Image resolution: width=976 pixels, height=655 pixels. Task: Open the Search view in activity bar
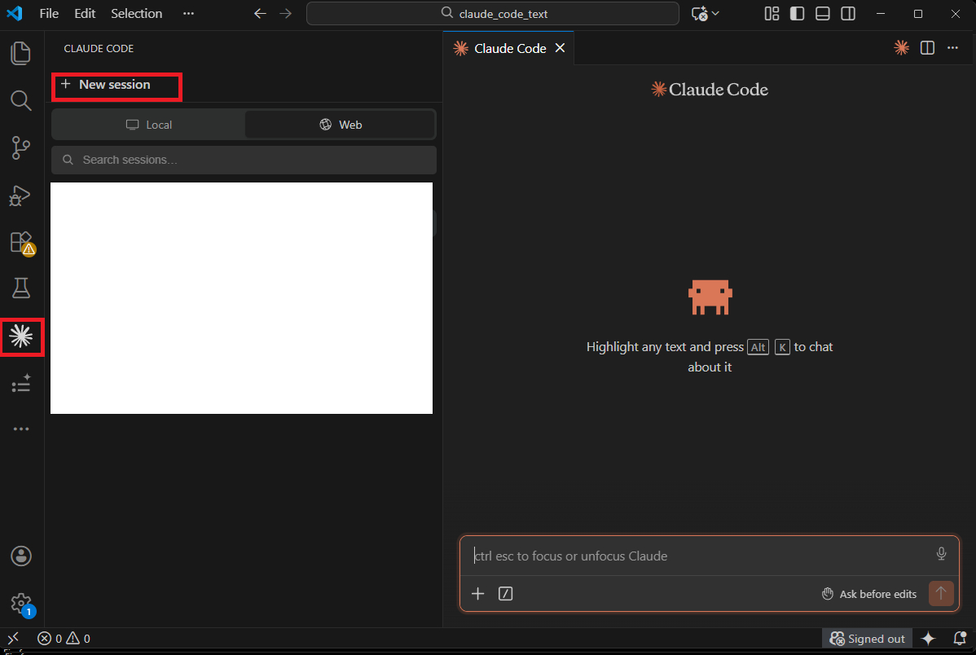(x=21, y=100)
